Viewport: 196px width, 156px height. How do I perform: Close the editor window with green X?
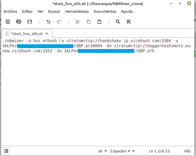(x=189, y=3)
